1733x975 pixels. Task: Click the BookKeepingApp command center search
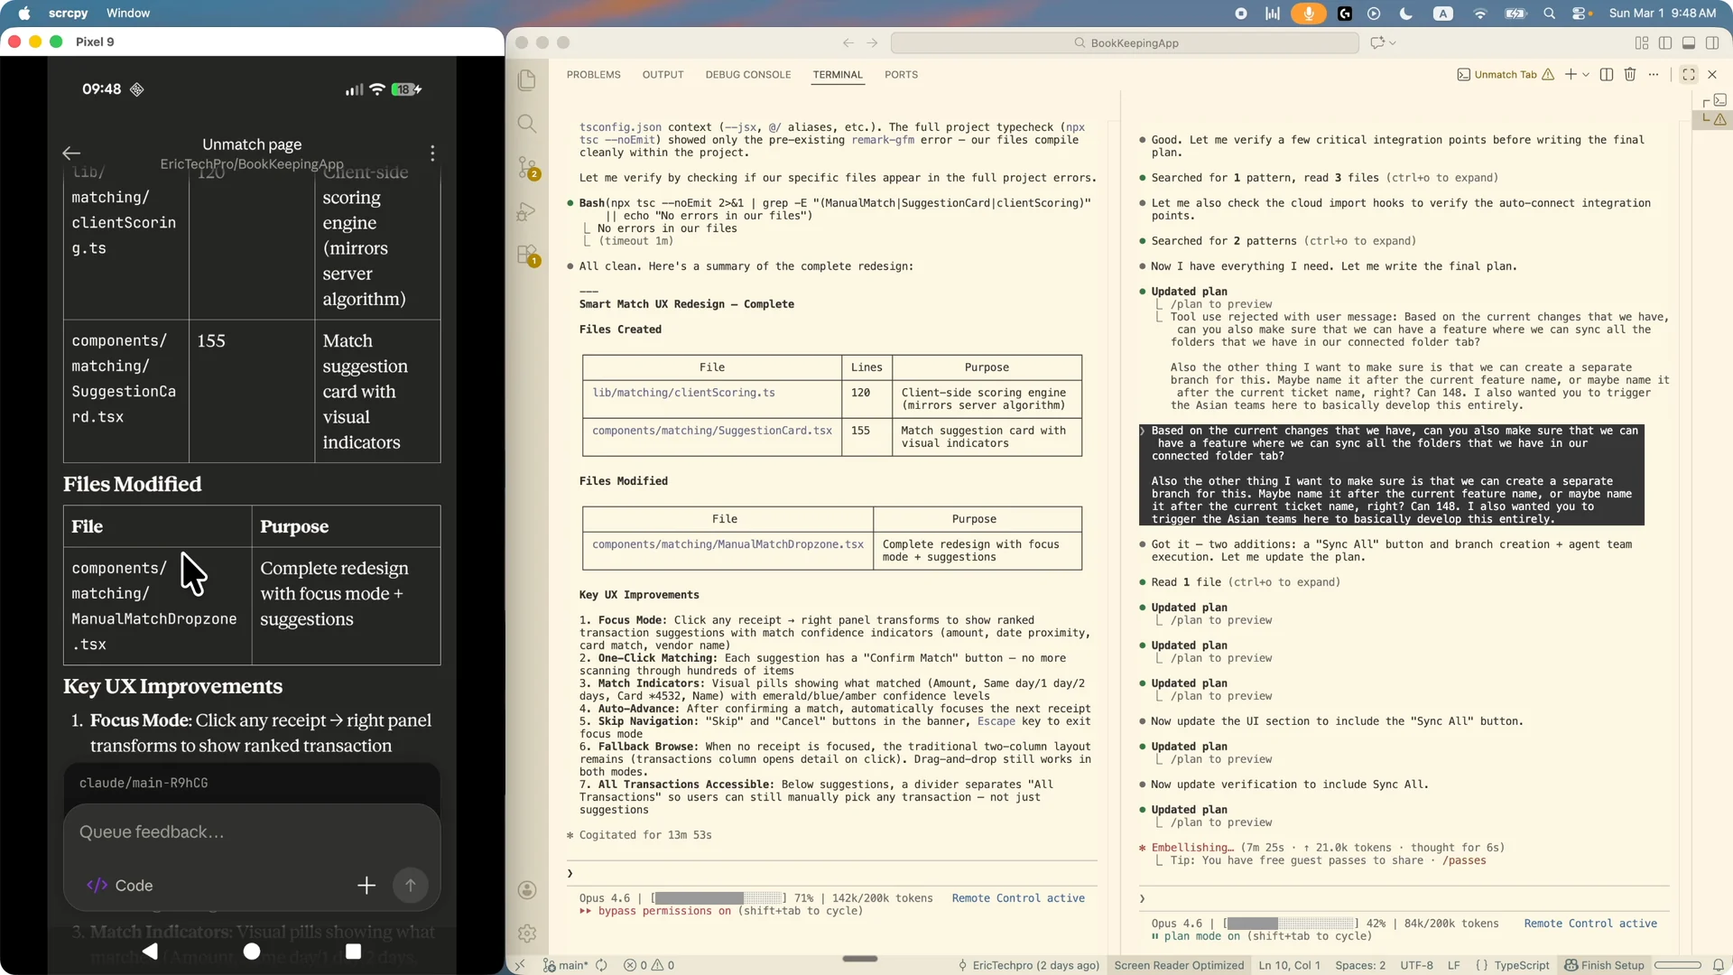(x=1125, y=42)
